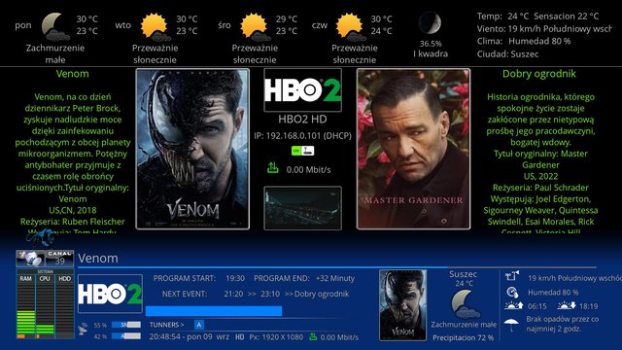622x350 pixels.
Task: Click the SNR signal bar at 55 %
Action: [126, 325]
